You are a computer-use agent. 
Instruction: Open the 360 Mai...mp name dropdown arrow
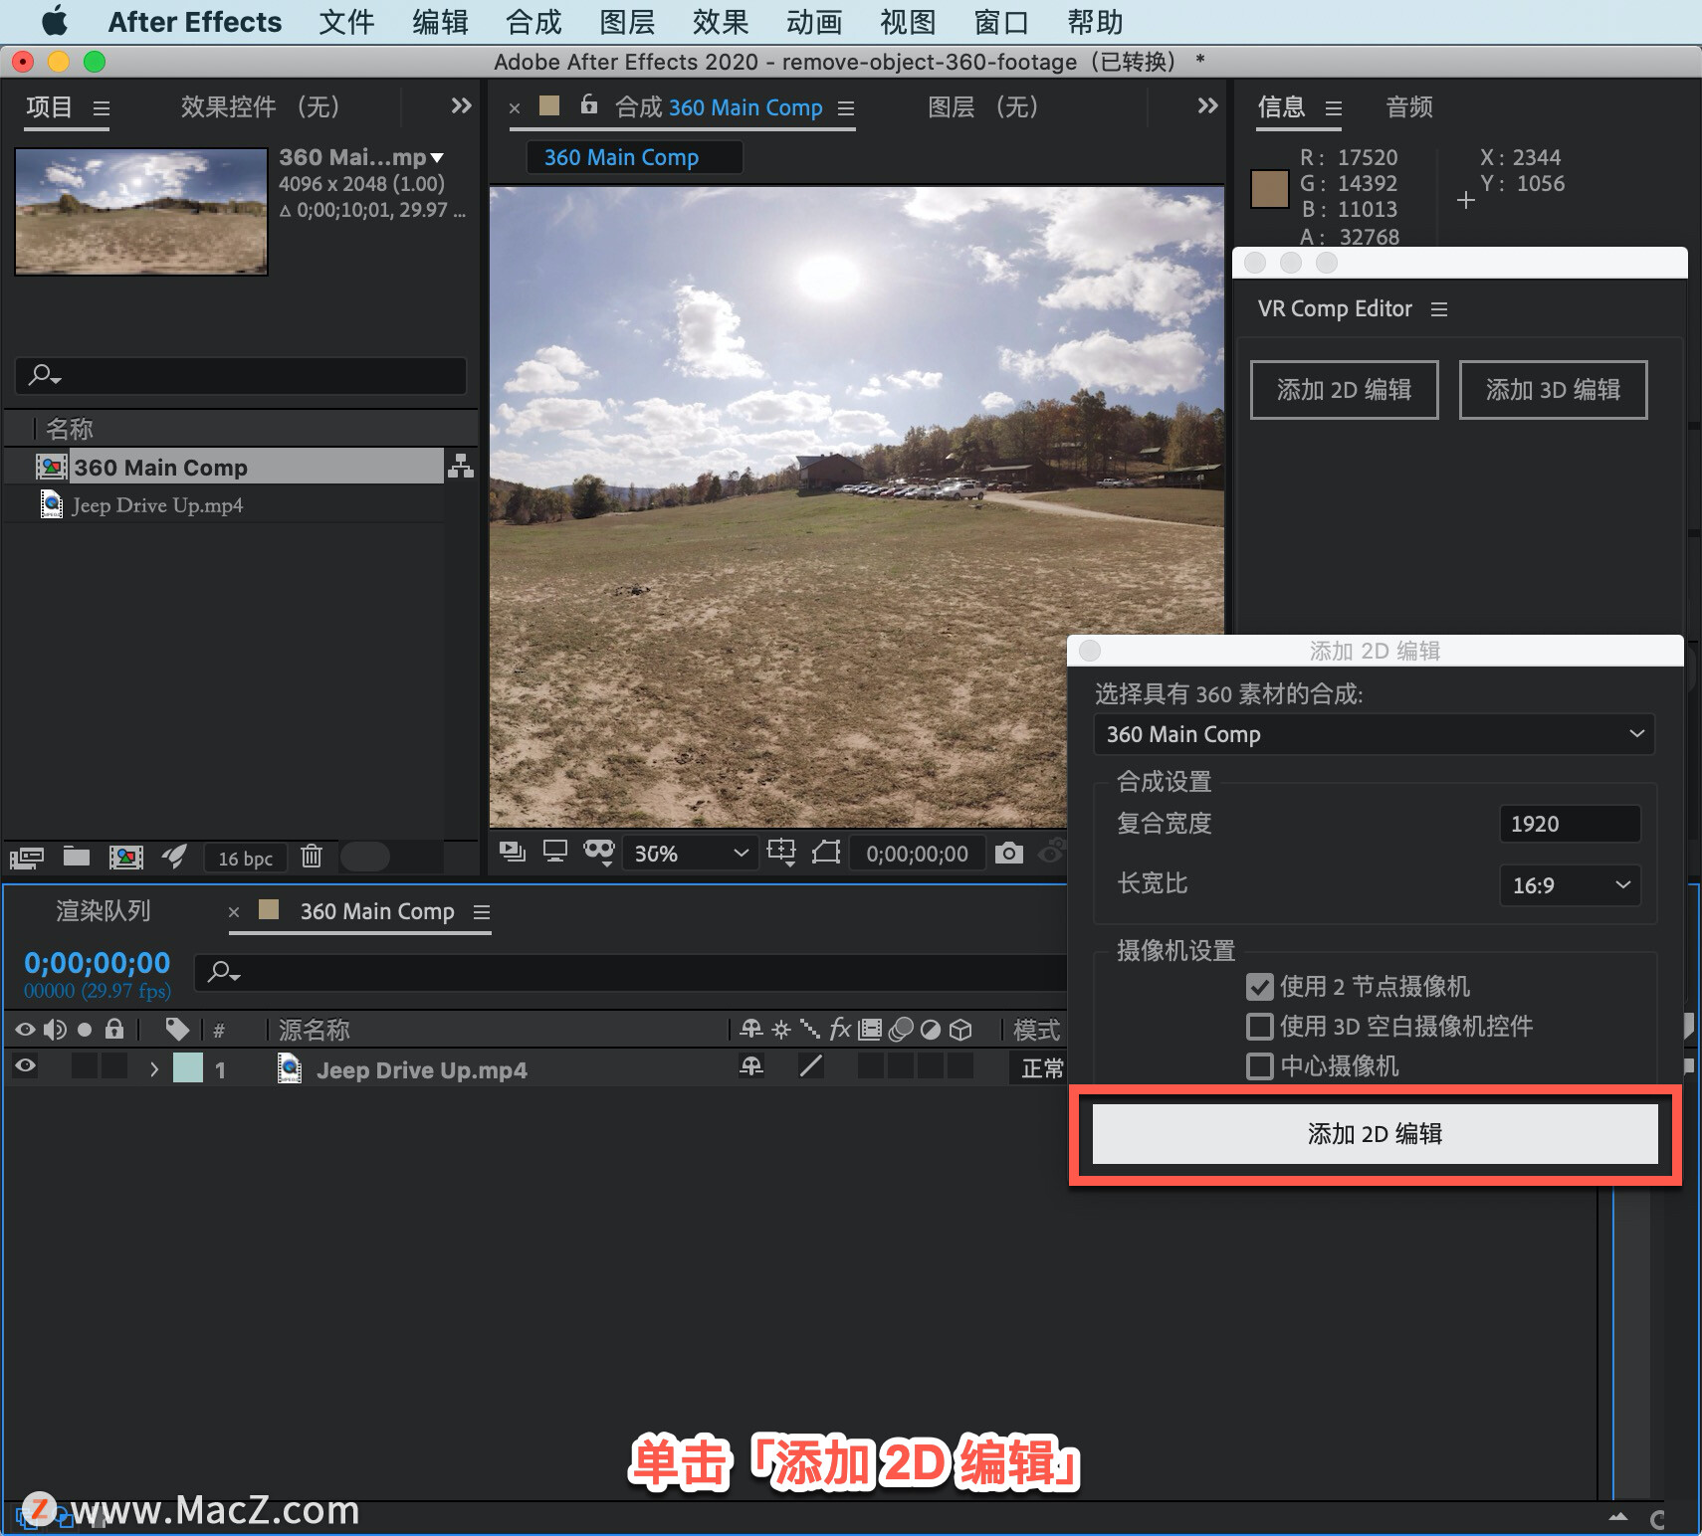click(x=437, y=158)
